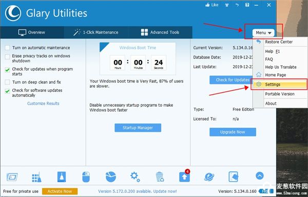
Task: Open the gears process manager icon
Action: coord(135,177)
